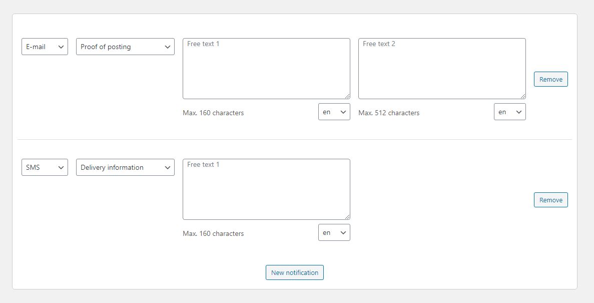Remove the SMS Delivery information notification
The image size is (594, 303).
click(x=550, y=200)
